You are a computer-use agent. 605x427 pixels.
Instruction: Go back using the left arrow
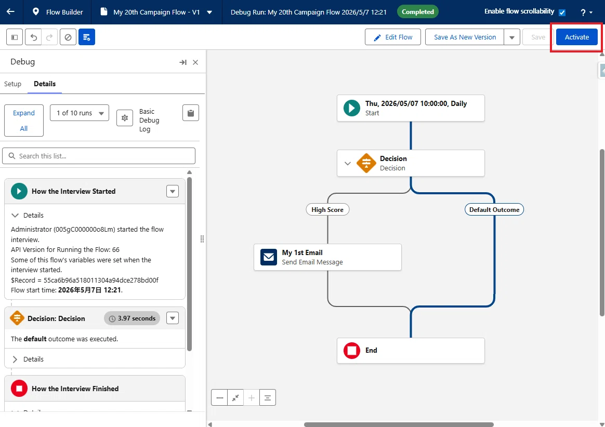10,11
